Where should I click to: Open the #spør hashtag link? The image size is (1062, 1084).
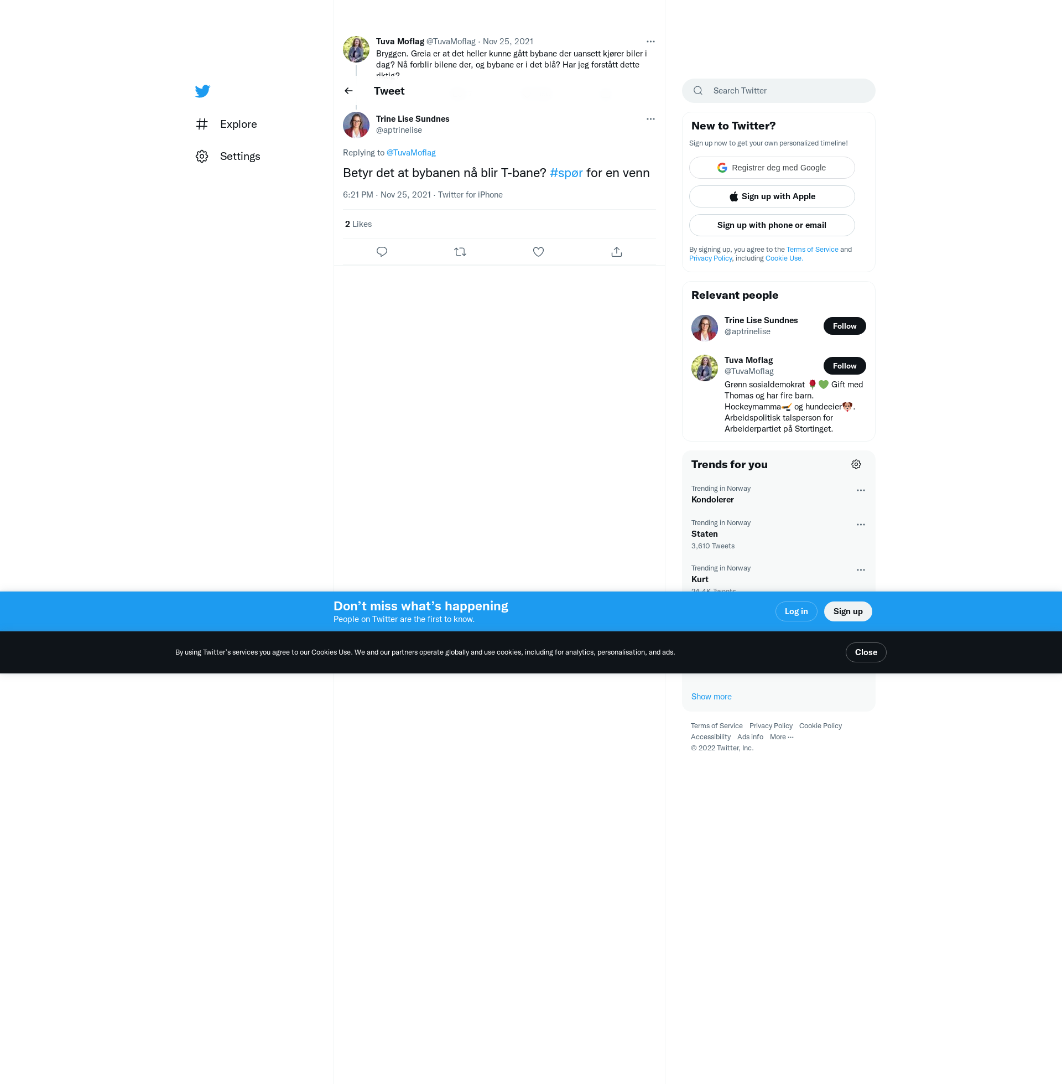566,173
